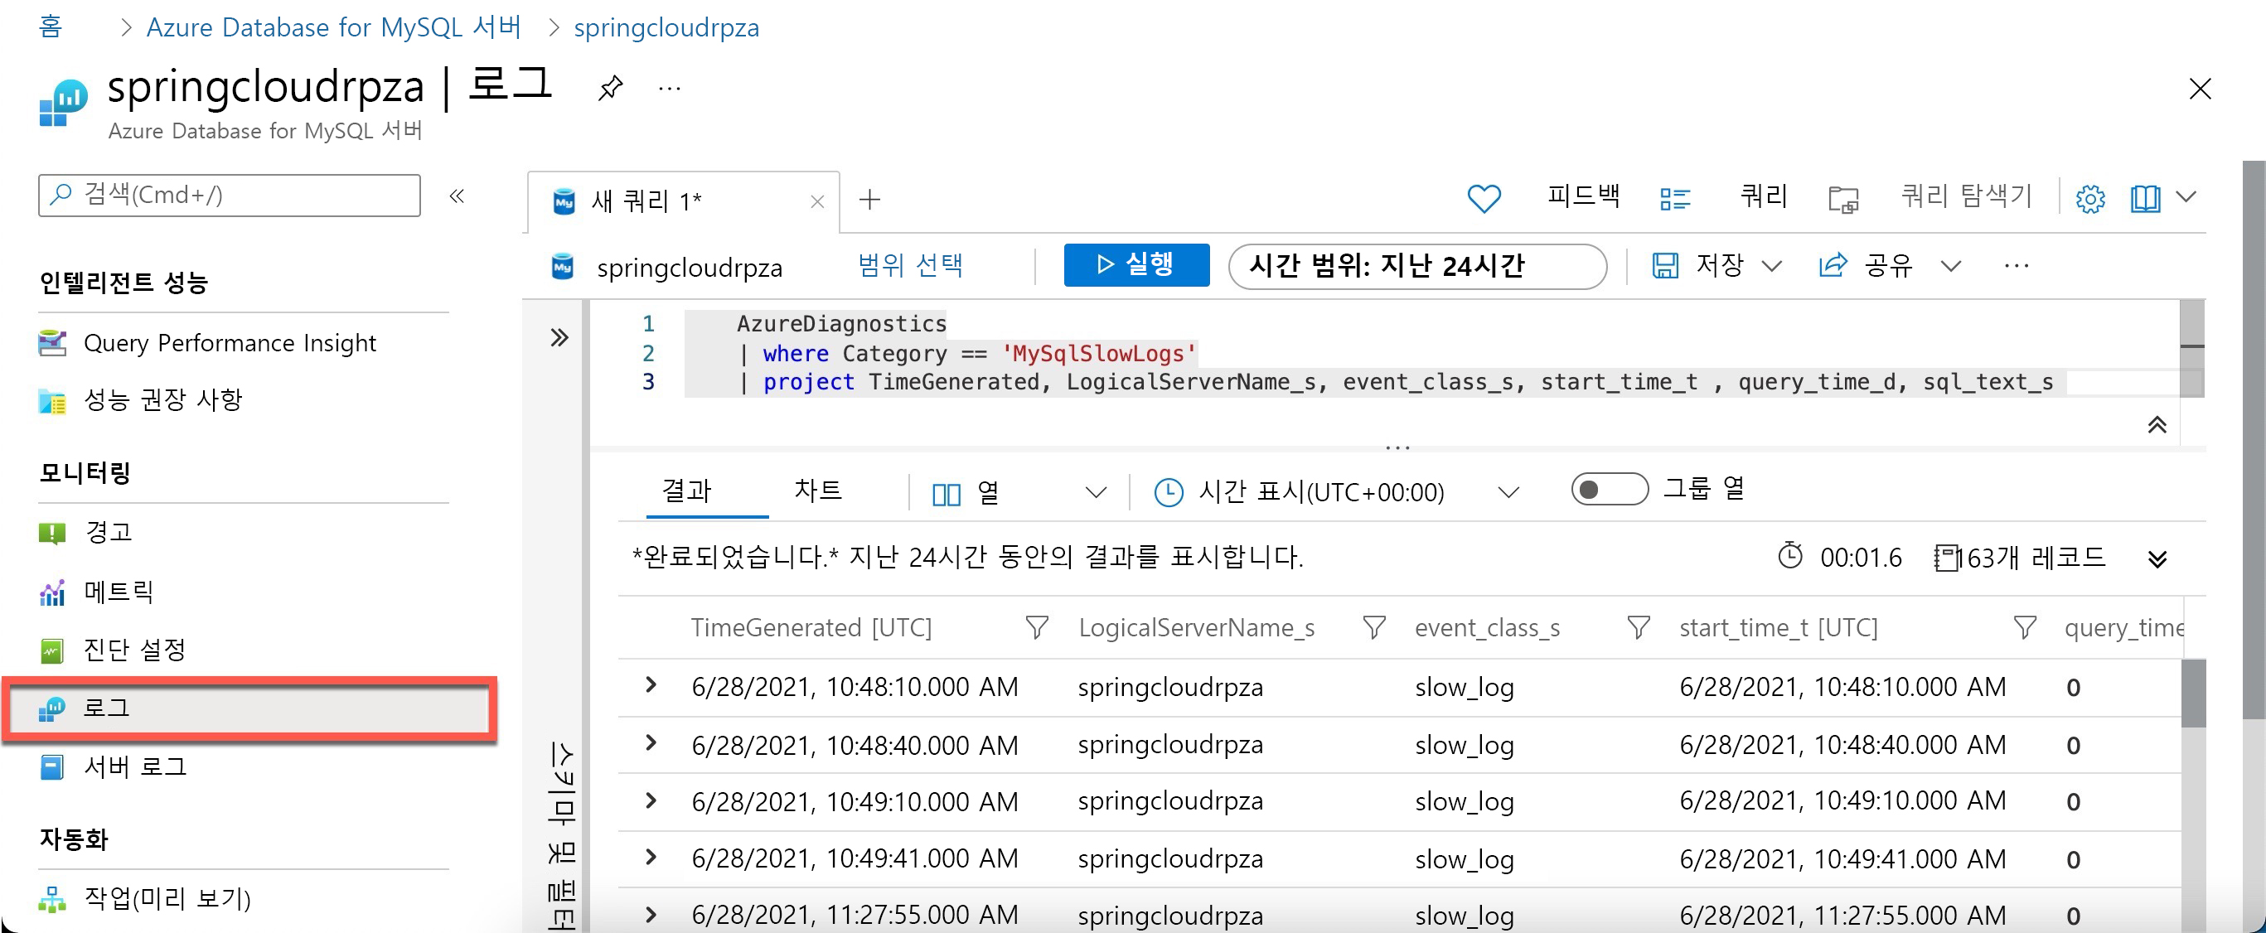
Task: Switch to the 차트 tab
Action: point(818,490)
